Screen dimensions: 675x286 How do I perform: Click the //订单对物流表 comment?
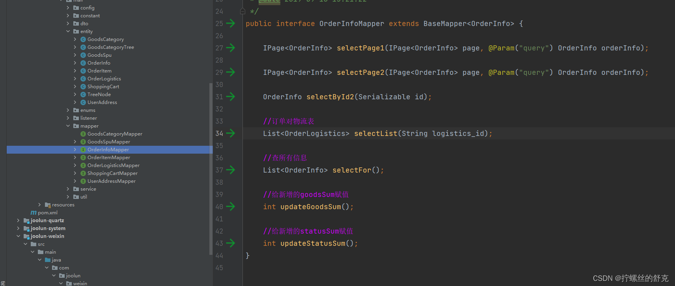click(289, 121)
